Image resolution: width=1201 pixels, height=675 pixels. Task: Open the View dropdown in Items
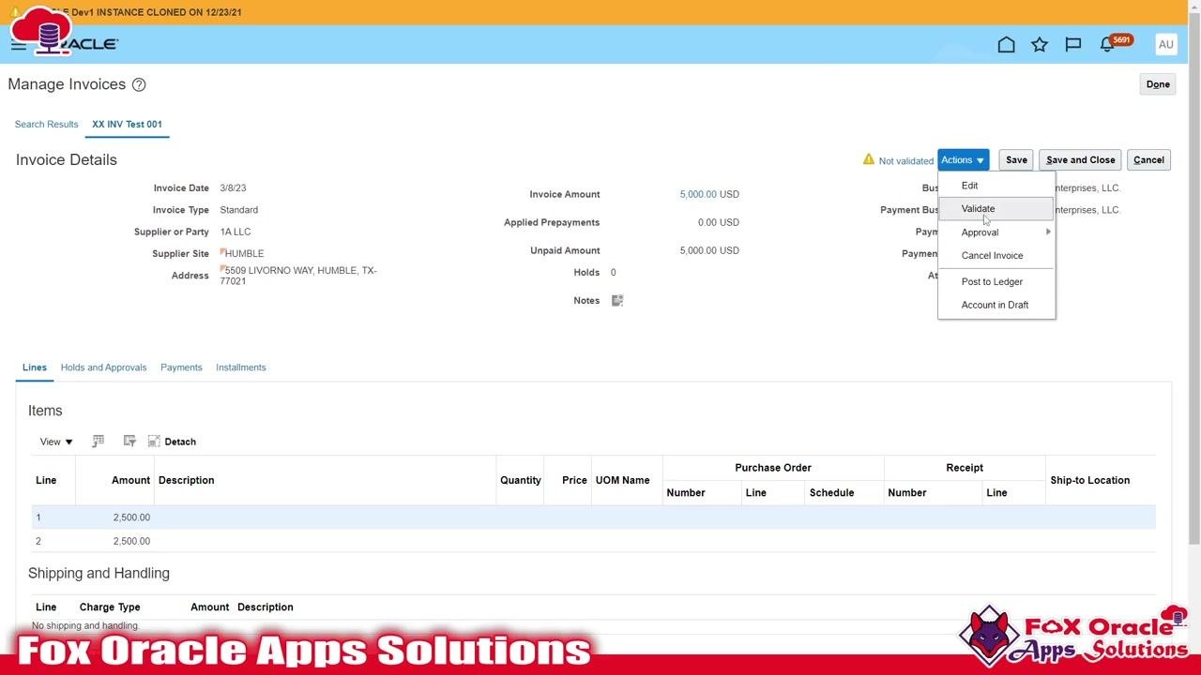pyautogui.click(x=56, y=442)
